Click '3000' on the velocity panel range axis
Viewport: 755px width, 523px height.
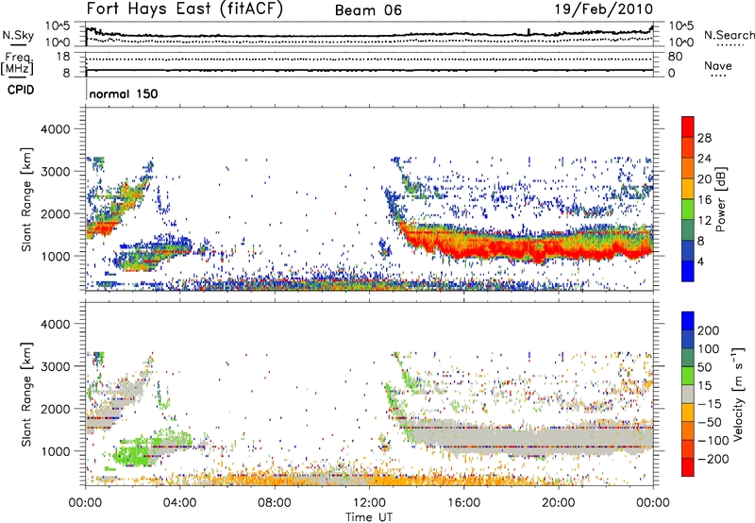click(x=55, y=366)
